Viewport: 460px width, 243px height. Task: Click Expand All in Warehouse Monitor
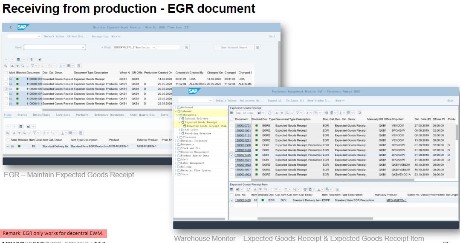click(275, 101)
